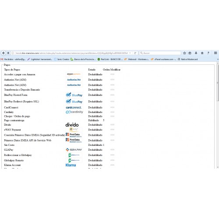The image size is (219, 219).
Task: Click Modificar button for Divido row
Action: (x=112, y=125)
